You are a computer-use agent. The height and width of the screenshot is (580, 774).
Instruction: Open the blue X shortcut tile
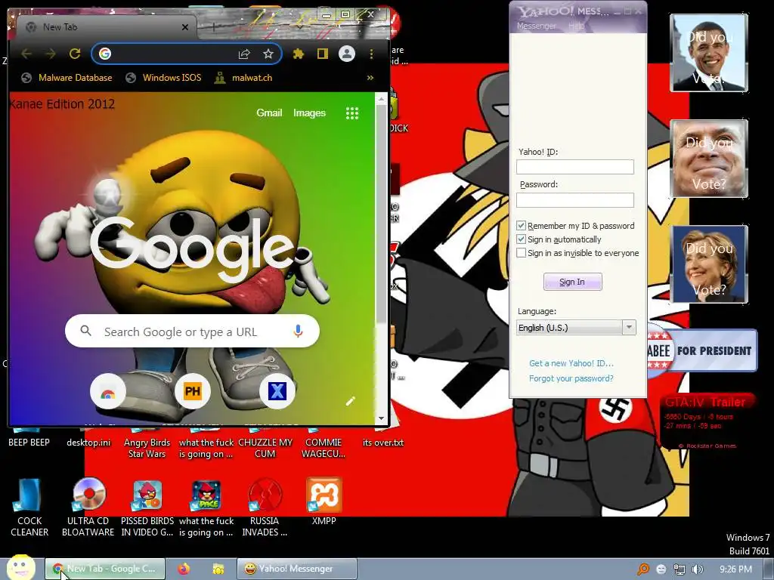(x=277, y=392)
